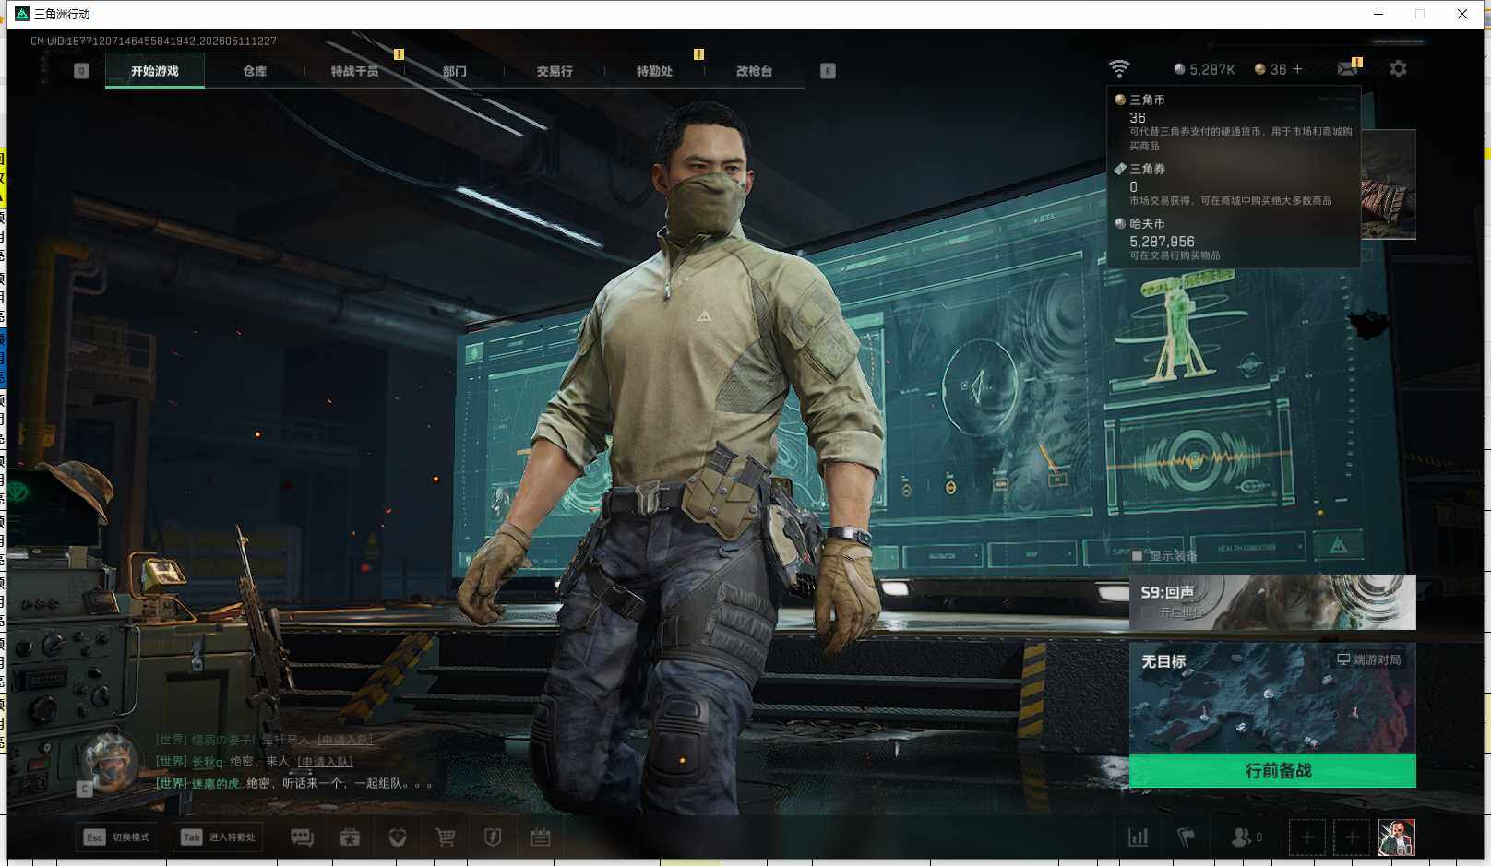Screen dimensions: 1491x866
Task: Click the 三角币 entry in currency popup
Action: [x=1234, y=123]
